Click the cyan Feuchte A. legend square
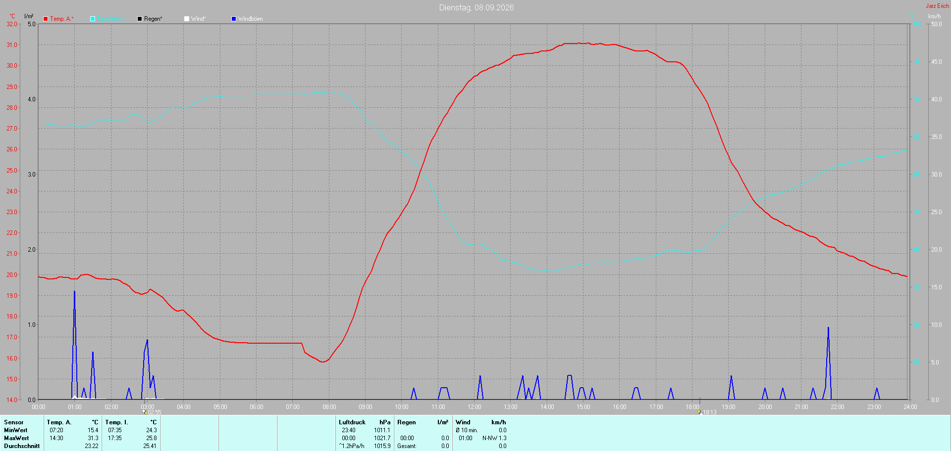 pos(93,19)
